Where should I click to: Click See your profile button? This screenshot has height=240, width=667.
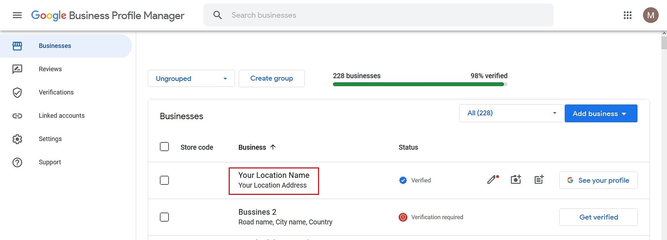598,180
